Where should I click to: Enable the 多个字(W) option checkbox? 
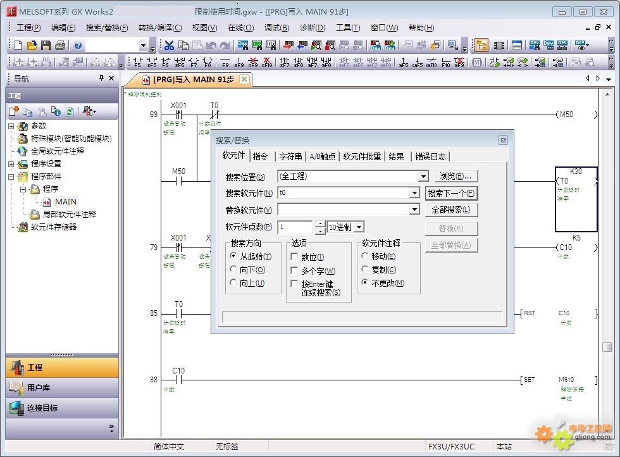click(x=294, y=270)
